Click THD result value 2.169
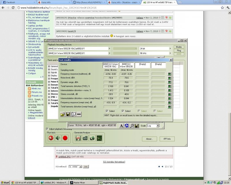231x185 pixels. coord(111,86)
